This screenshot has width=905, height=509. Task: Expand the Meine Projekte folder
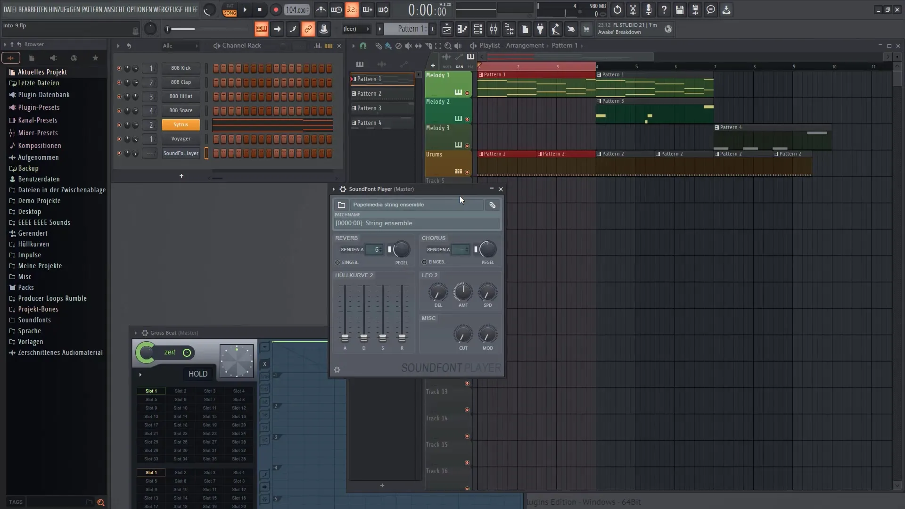pos(40,265)
